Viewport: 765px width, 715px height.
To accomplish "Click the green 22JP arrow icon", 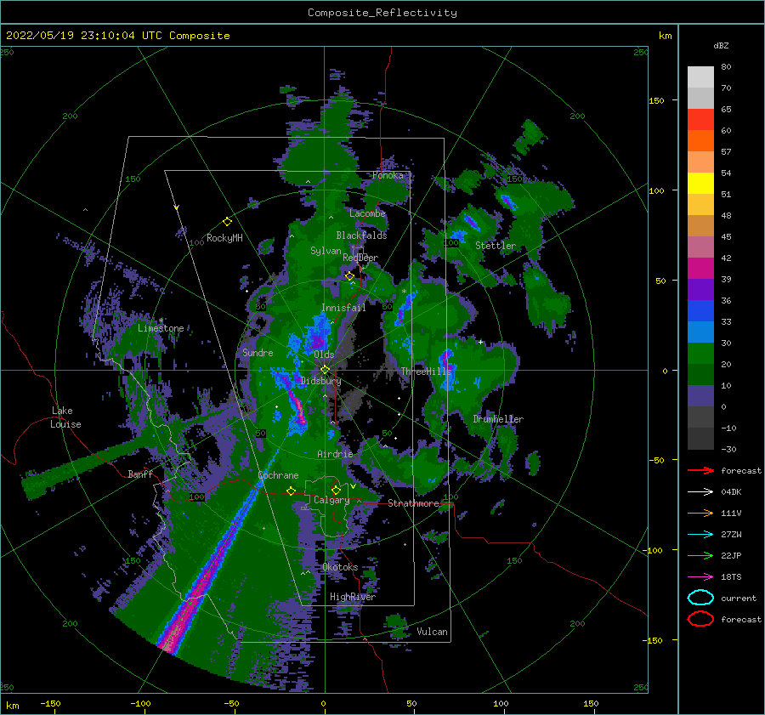I will point(700,555).
